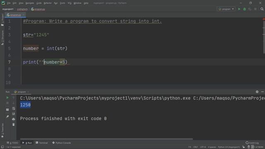The width and height of the screenshot is (265, 149).
Task: Open the Edit menu
Action: click(x=14, y=3)
